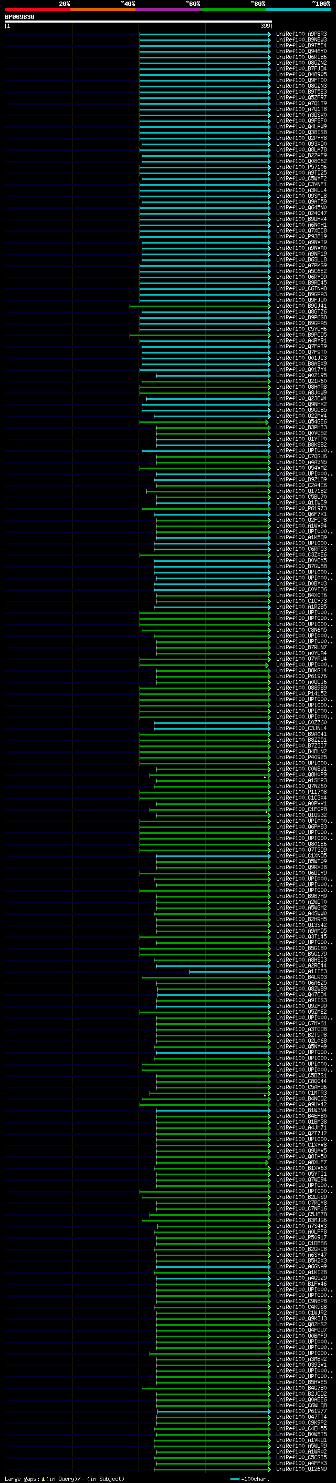
Task: Select the label UniRef100_Q1YTP0
Action: tap(301, 439)
